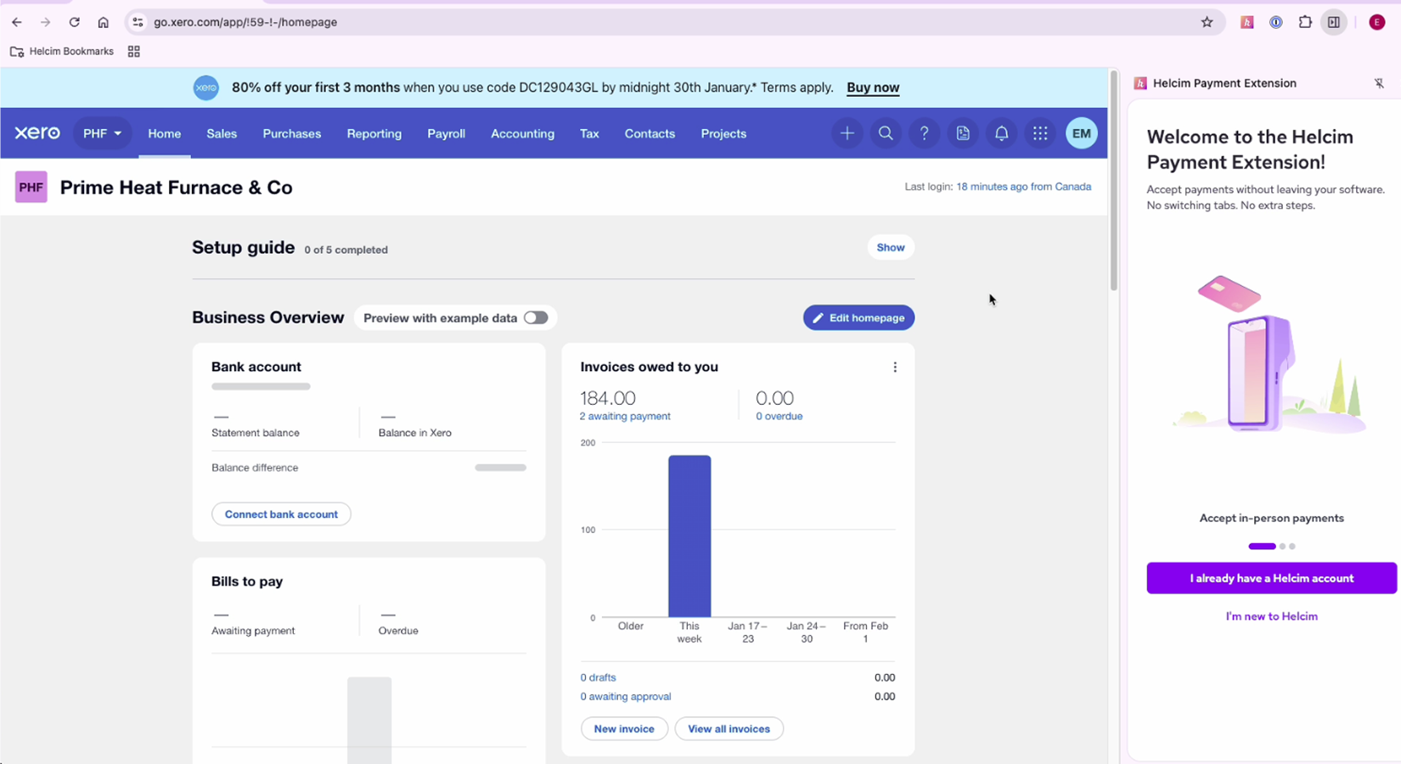Unpin the Helcim Payment Extension panel
Screen dimensions: 1401x764
click(x=1379, y=83)
